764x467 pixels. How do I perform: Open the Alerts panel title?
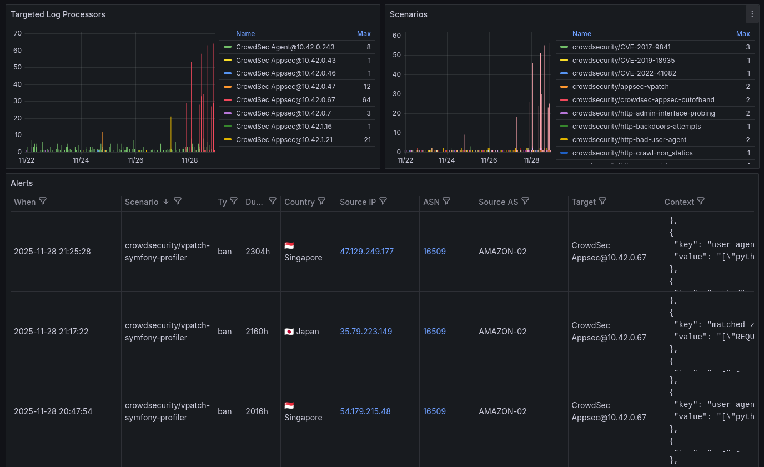pos(22,183)
